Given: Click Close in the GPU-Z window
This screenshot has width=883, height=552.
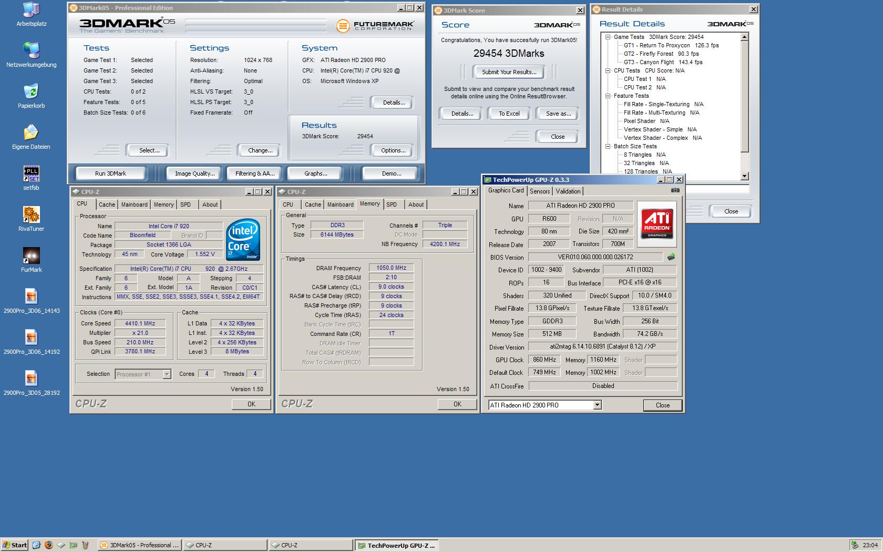Looking at the screenshot, I should pyautogui.click(x=662, y=405).
